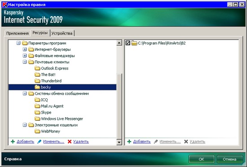The width and height of the screenshot is (247, 167).
Task: Collapse the Почтовые клиенты node
Action: [25, 62]
